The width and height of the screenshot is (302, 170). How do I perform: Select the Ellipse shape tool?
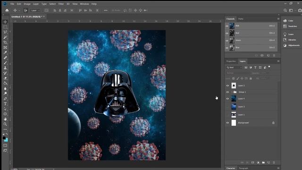5,114
